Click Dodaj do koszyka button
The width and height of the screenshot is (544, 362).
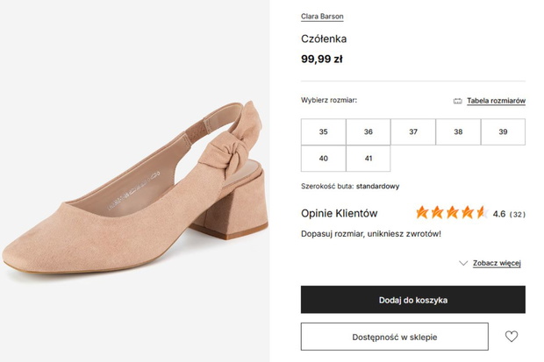(413, 300)
